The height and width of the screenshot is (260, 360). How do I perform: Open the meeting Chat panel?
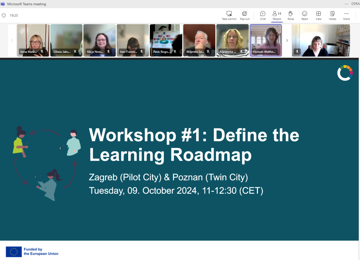pos(263,14)
